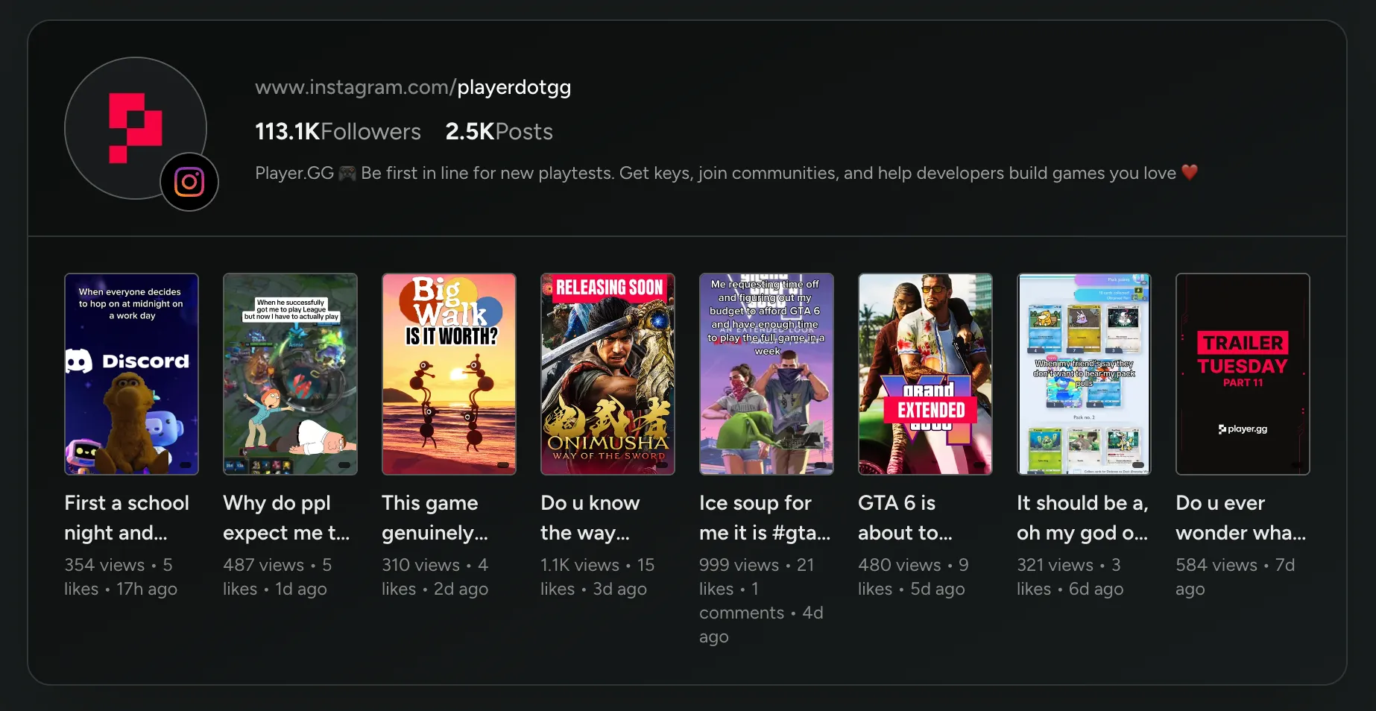The height and width of the screenshot is (711, 1376).
Task: Click the 'Do u know the way...' title
Action: coord(590,518)
